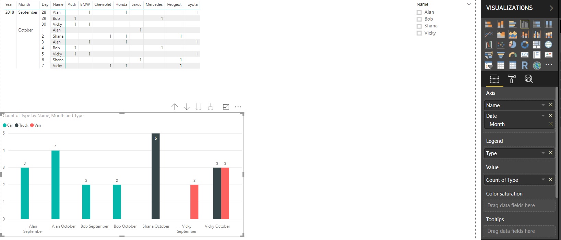Select the Slicer visual icon
This screenshot has height=240, width=561.
489,65
